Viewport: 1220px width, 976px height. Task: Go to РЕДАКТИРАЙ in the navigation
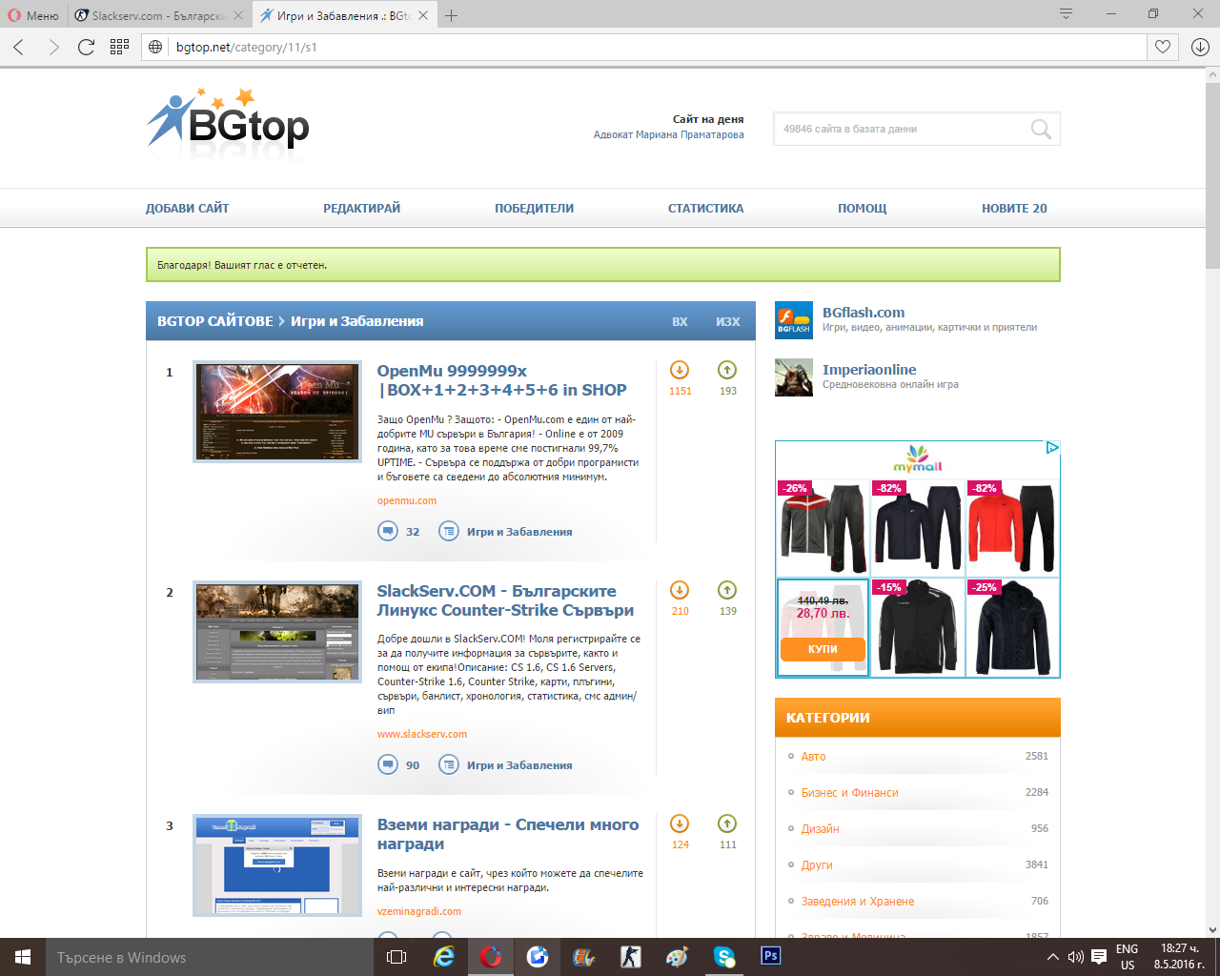[362, 208]
